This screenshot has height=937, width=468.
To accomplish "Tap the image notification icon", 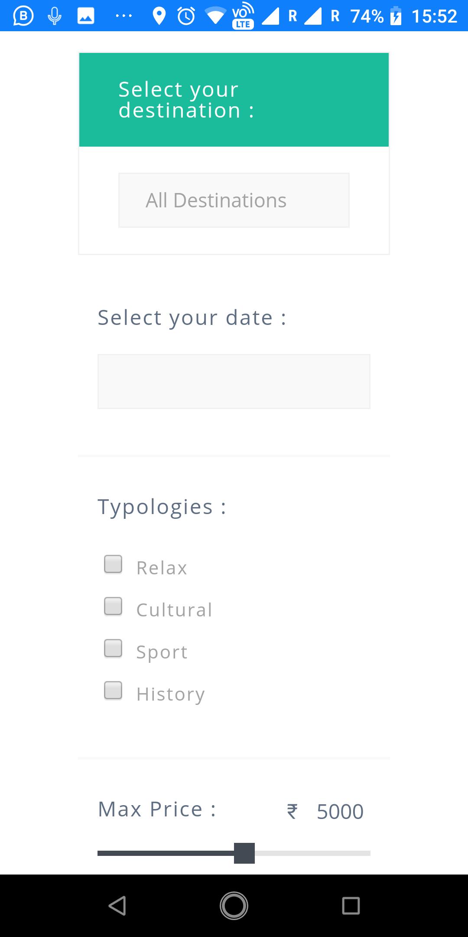I will [86, 16].
